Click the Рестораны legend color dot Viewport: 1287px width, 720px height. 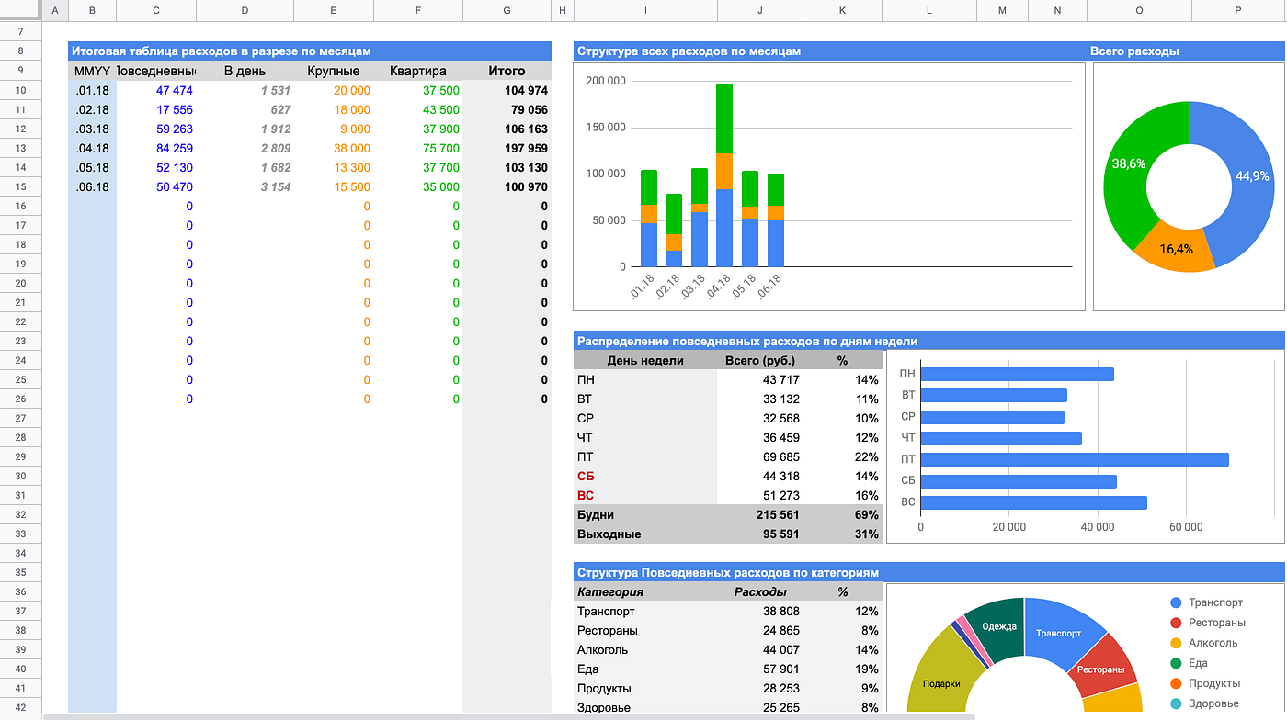(1176, 623)
